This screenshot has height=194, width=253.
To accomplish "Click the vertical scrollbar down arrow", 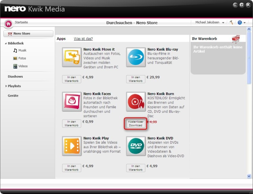I will coord(250,176).
